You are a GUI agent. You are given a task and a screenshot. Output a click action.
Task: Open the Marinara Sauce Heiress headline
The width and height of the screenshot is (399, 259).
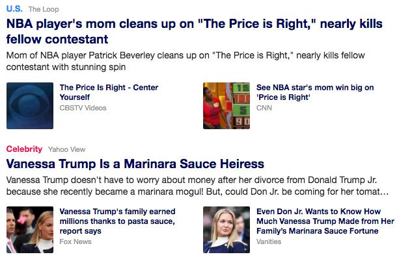(x=135, y=164)
